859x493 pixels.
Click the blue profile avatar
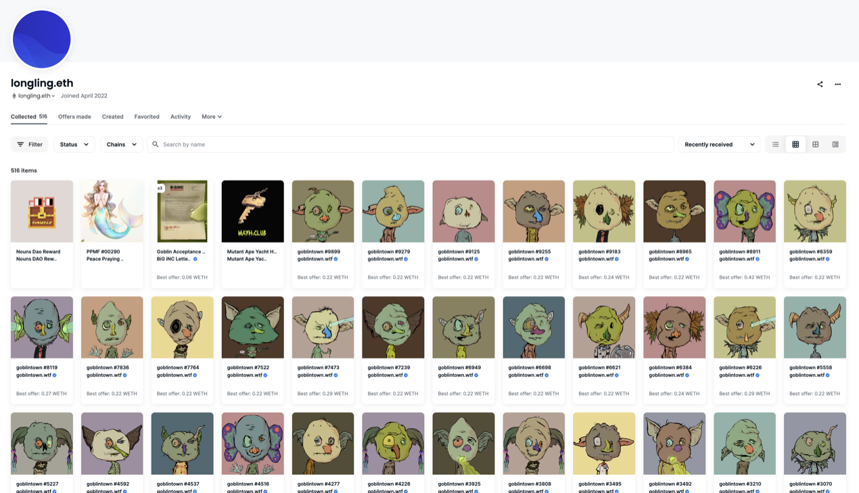coord(42,39)
